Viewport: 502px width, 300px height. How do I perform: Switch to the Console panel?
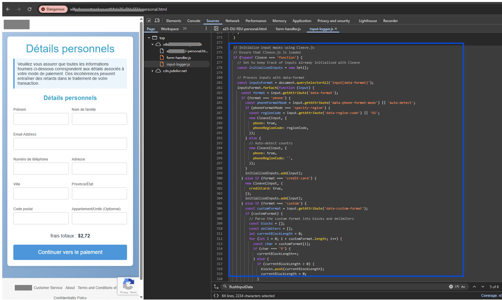pyautogui.click(x=194, y=21)
